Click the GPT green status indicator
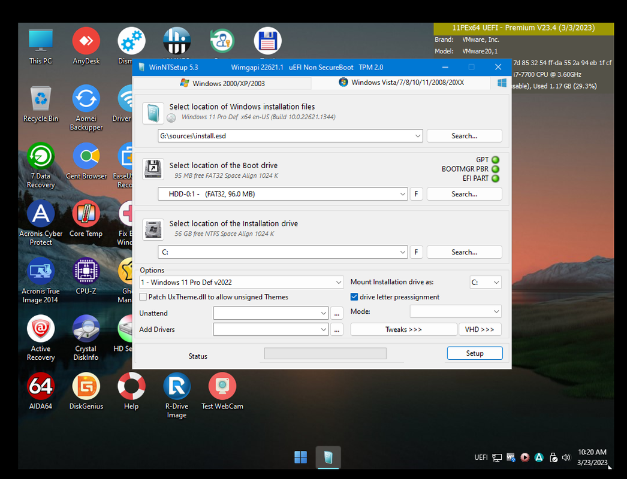The width and height of the screenshot is (627, 479). click(496, 160)
